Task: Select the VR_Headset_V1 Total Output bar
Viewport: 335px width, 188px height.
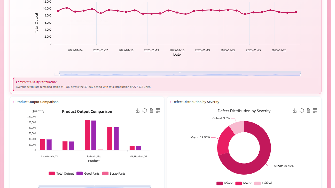Action: coord(132,148)
